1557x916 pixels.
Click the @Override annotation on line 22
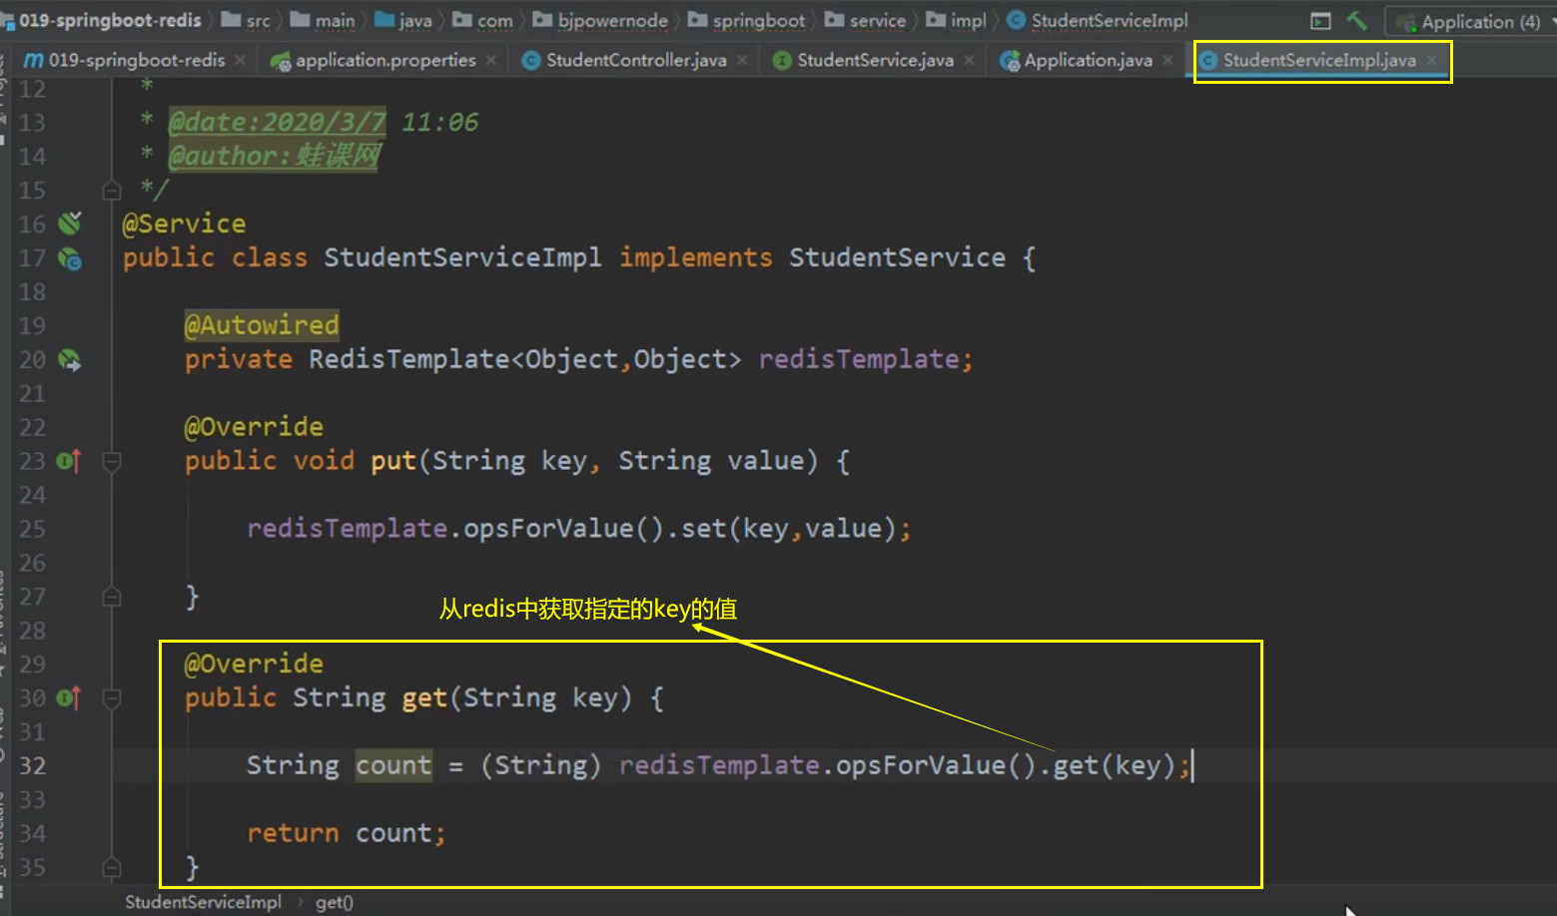254,427
